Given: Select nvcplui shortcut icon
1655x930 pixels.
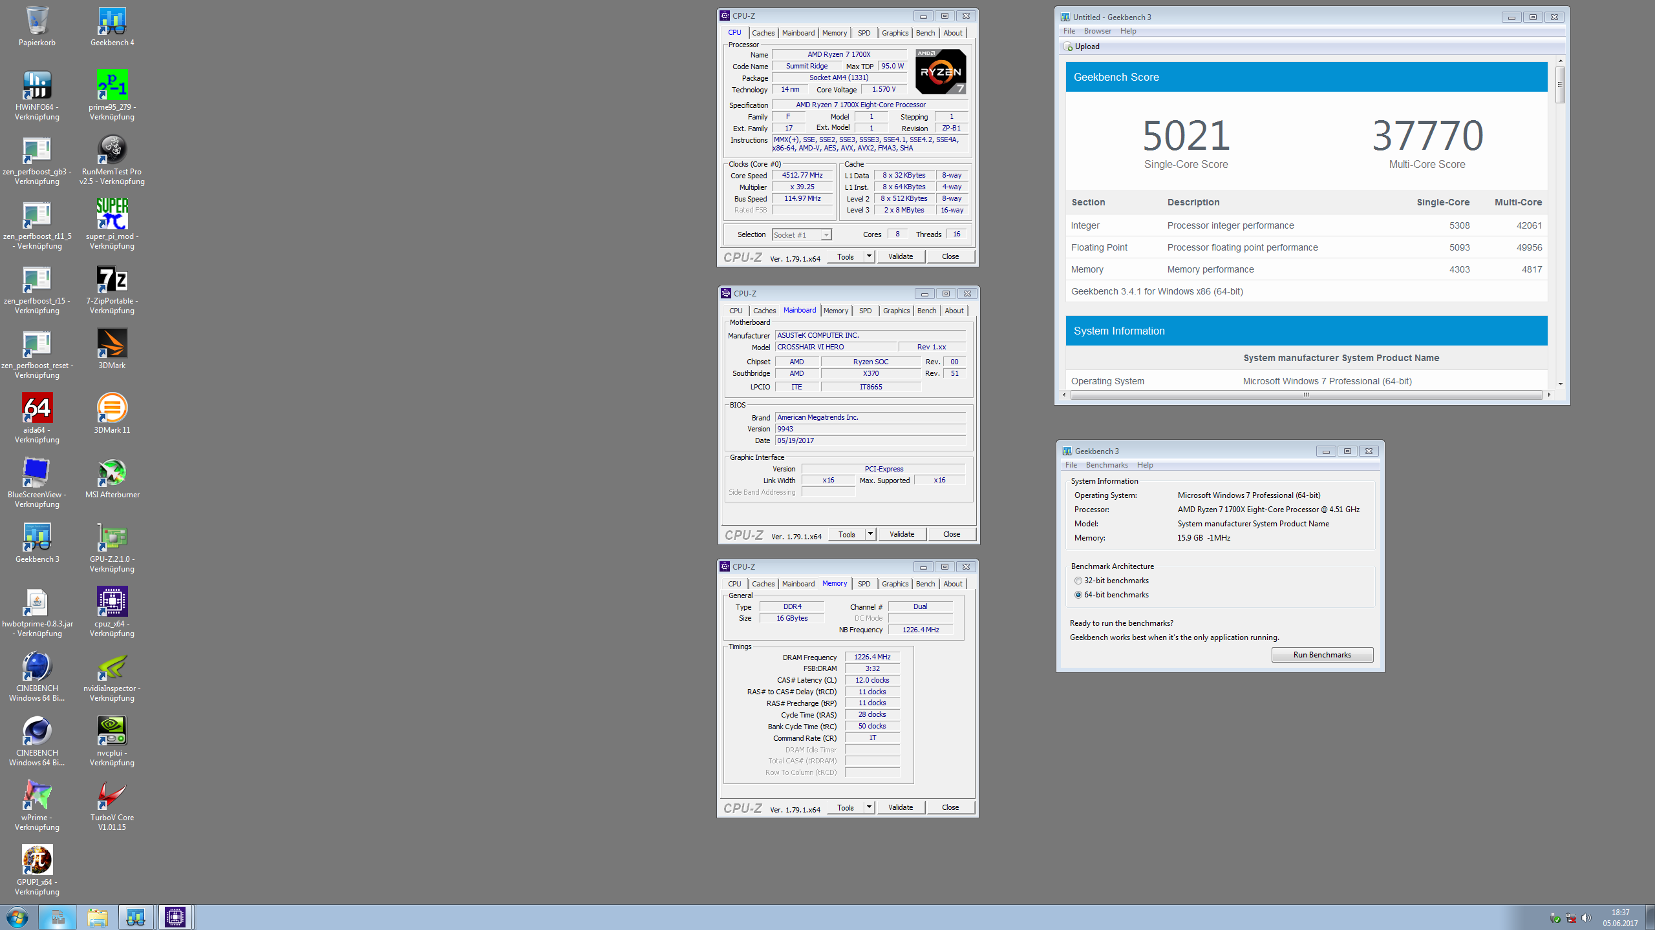Looking at the screenshot, I should tap(112, 741).
